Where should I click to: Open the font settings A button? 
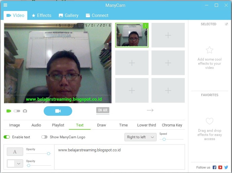click(15, 152)
